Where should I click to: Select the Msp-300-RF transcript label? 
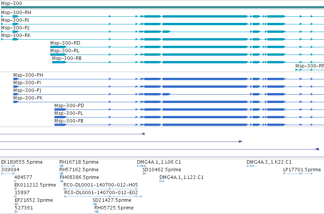310,66
